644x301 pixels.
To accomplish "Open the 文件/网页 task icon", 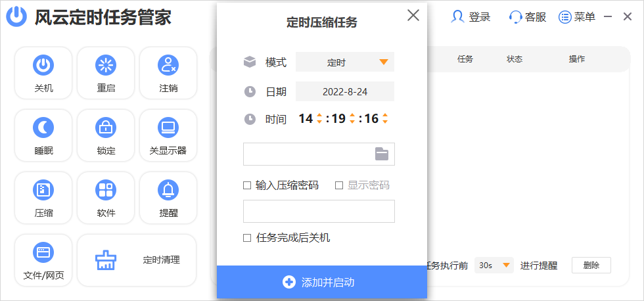I will [x=43, y=252].
